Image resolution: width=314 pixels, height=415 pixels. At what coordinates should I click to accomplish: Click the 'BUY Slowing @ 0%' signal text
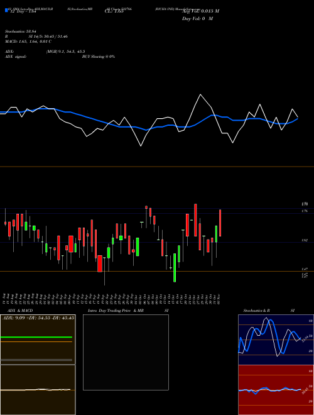point(99,57)
